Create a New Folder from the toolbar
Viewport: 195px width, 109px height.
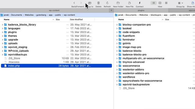(x=118, y=3)
